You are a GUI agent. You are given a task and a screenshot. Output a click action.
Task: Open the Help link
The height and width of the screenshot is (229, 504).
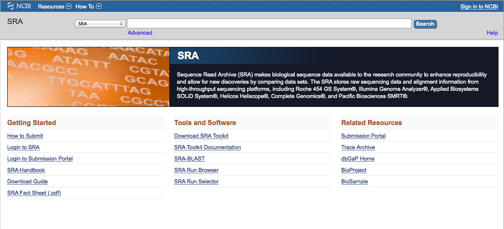(x=492, y=33)
